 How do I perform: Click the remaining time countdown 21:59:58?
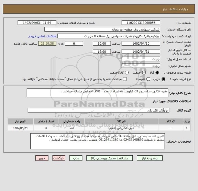click(47, 44)
